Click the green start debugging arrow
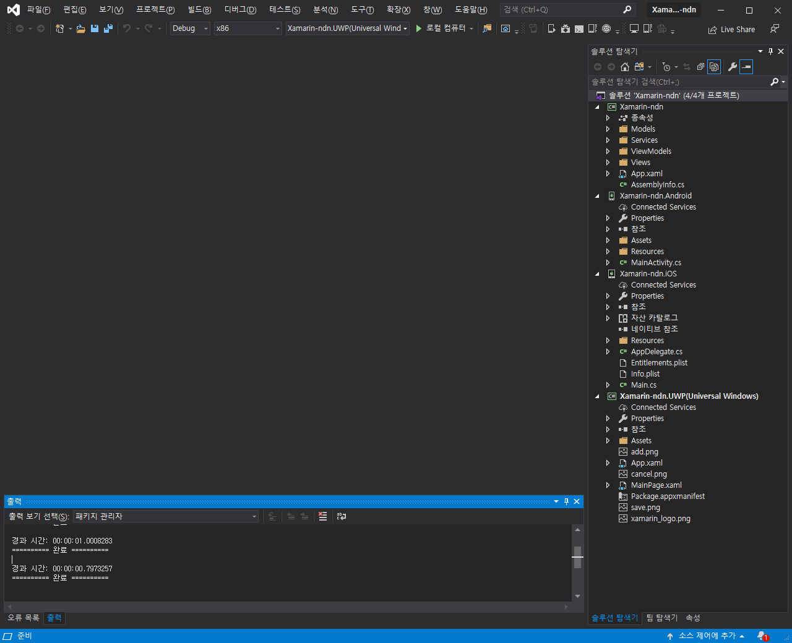 click(x=419, y=28)
